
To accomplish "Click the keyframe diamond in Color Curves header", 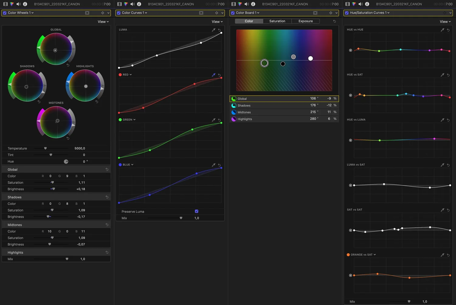I will coord(216,13).
